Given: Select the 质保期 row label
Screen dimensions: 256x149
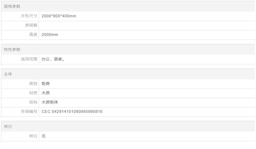Looking at the screenshot, I should coord(31,25).
